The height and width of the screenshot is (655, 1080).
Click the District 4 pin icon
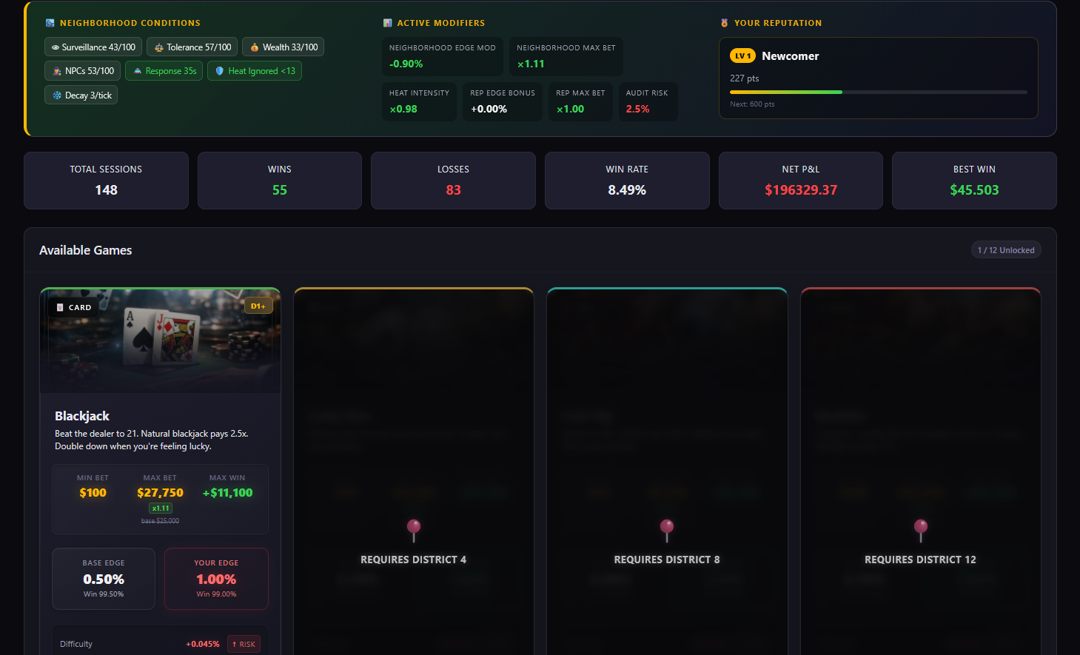(414, 529)
